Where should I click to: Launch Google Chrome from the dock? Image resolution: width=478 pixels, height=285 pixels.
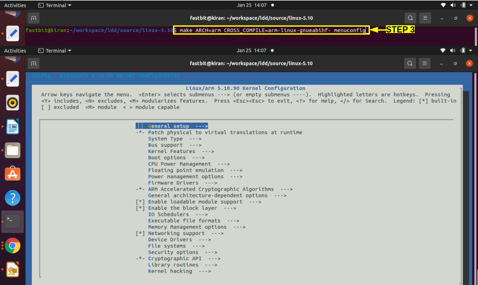pyautogui.click(x=12, y=246)
